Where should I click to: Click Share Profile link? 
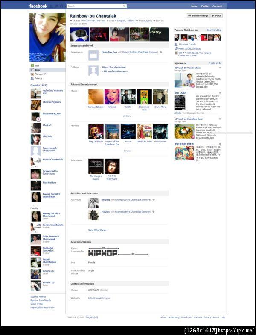[x=37, y=304]
